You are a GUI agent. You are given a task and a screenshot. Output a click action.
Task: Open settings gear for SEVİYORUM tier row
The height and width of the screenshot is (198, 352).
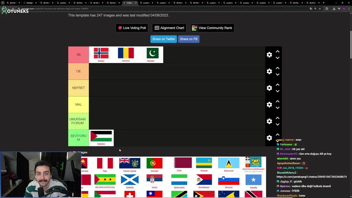point(269,138)
